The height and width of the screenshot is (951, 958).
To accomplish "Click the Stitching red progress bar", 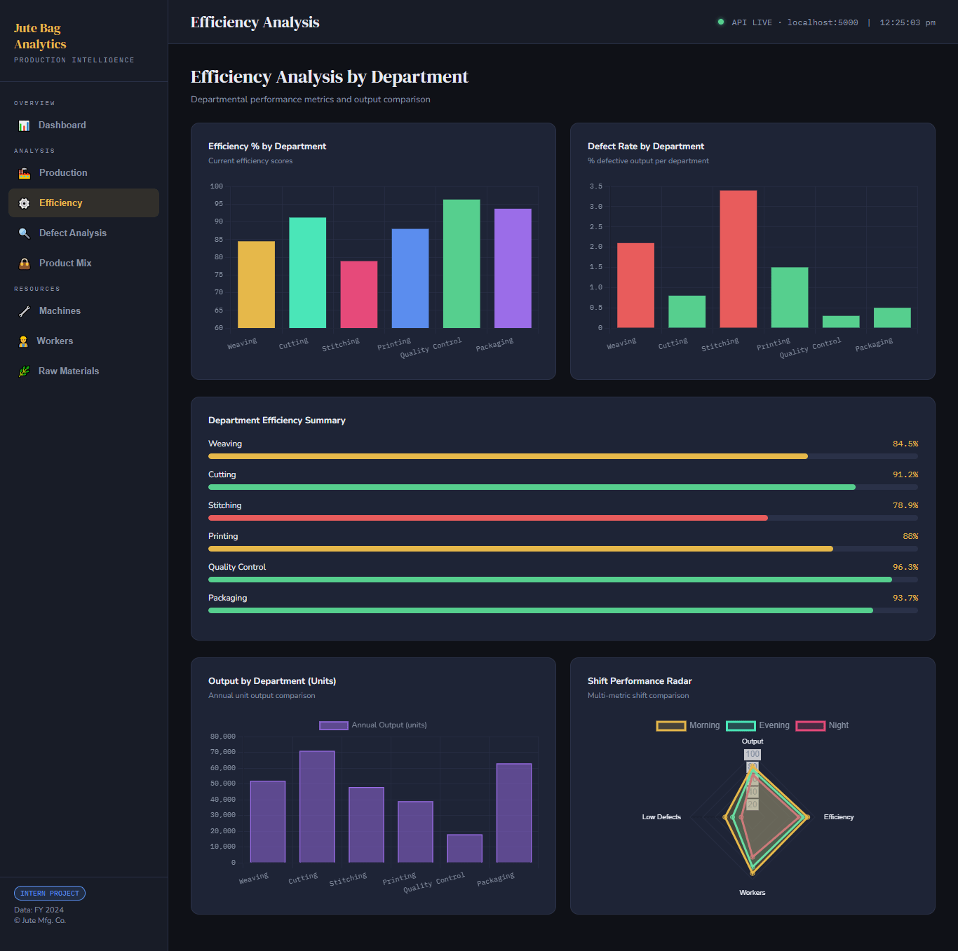I will point(563,518).
